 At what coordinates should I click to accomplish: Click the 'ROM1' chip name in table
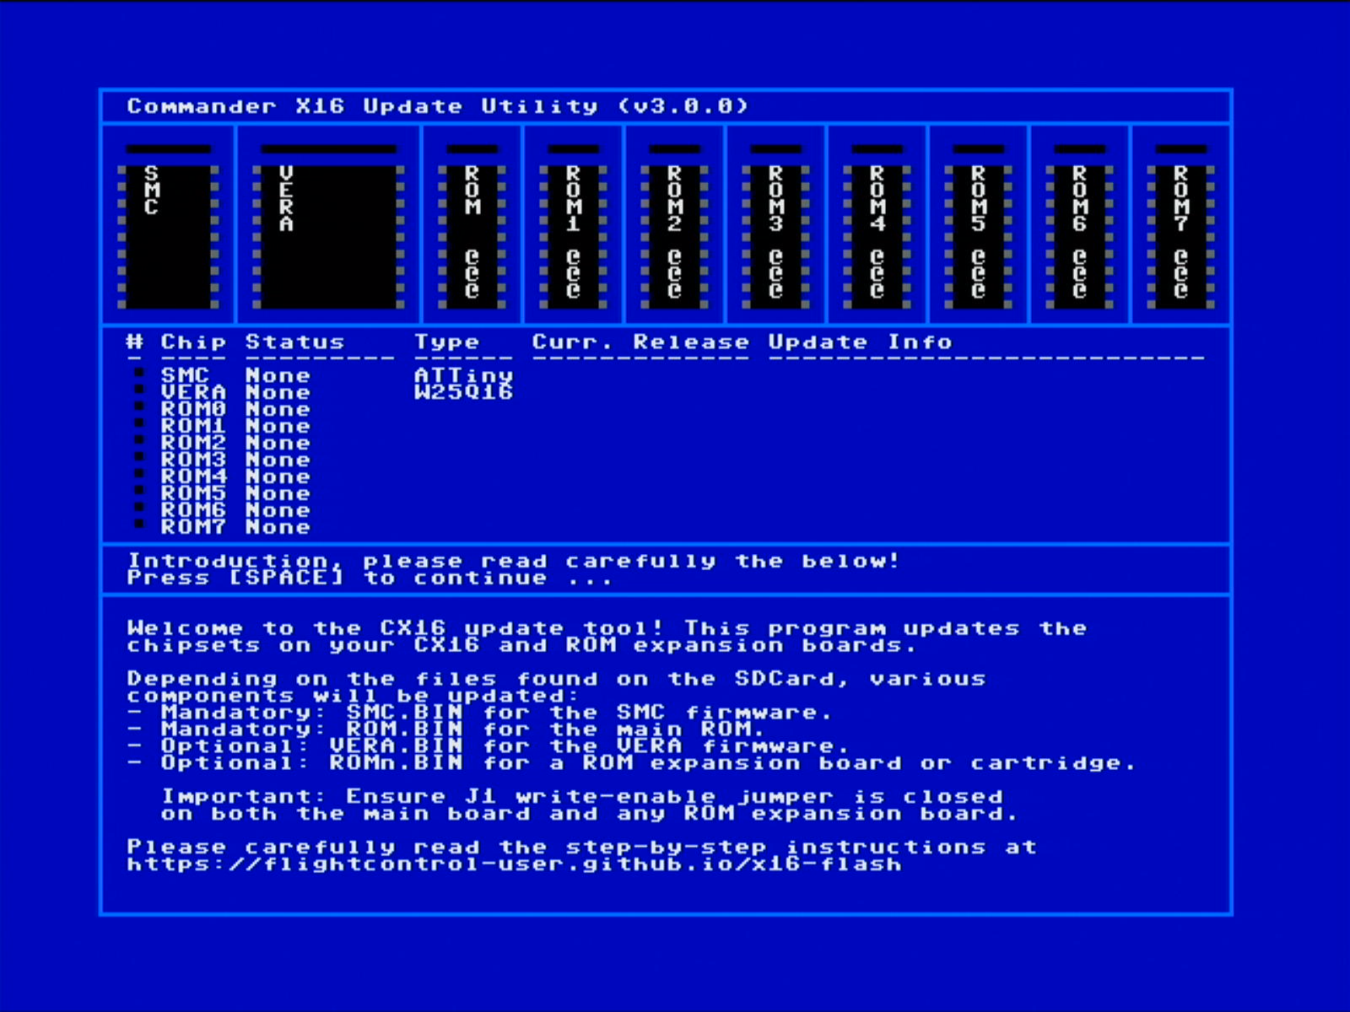193,426
